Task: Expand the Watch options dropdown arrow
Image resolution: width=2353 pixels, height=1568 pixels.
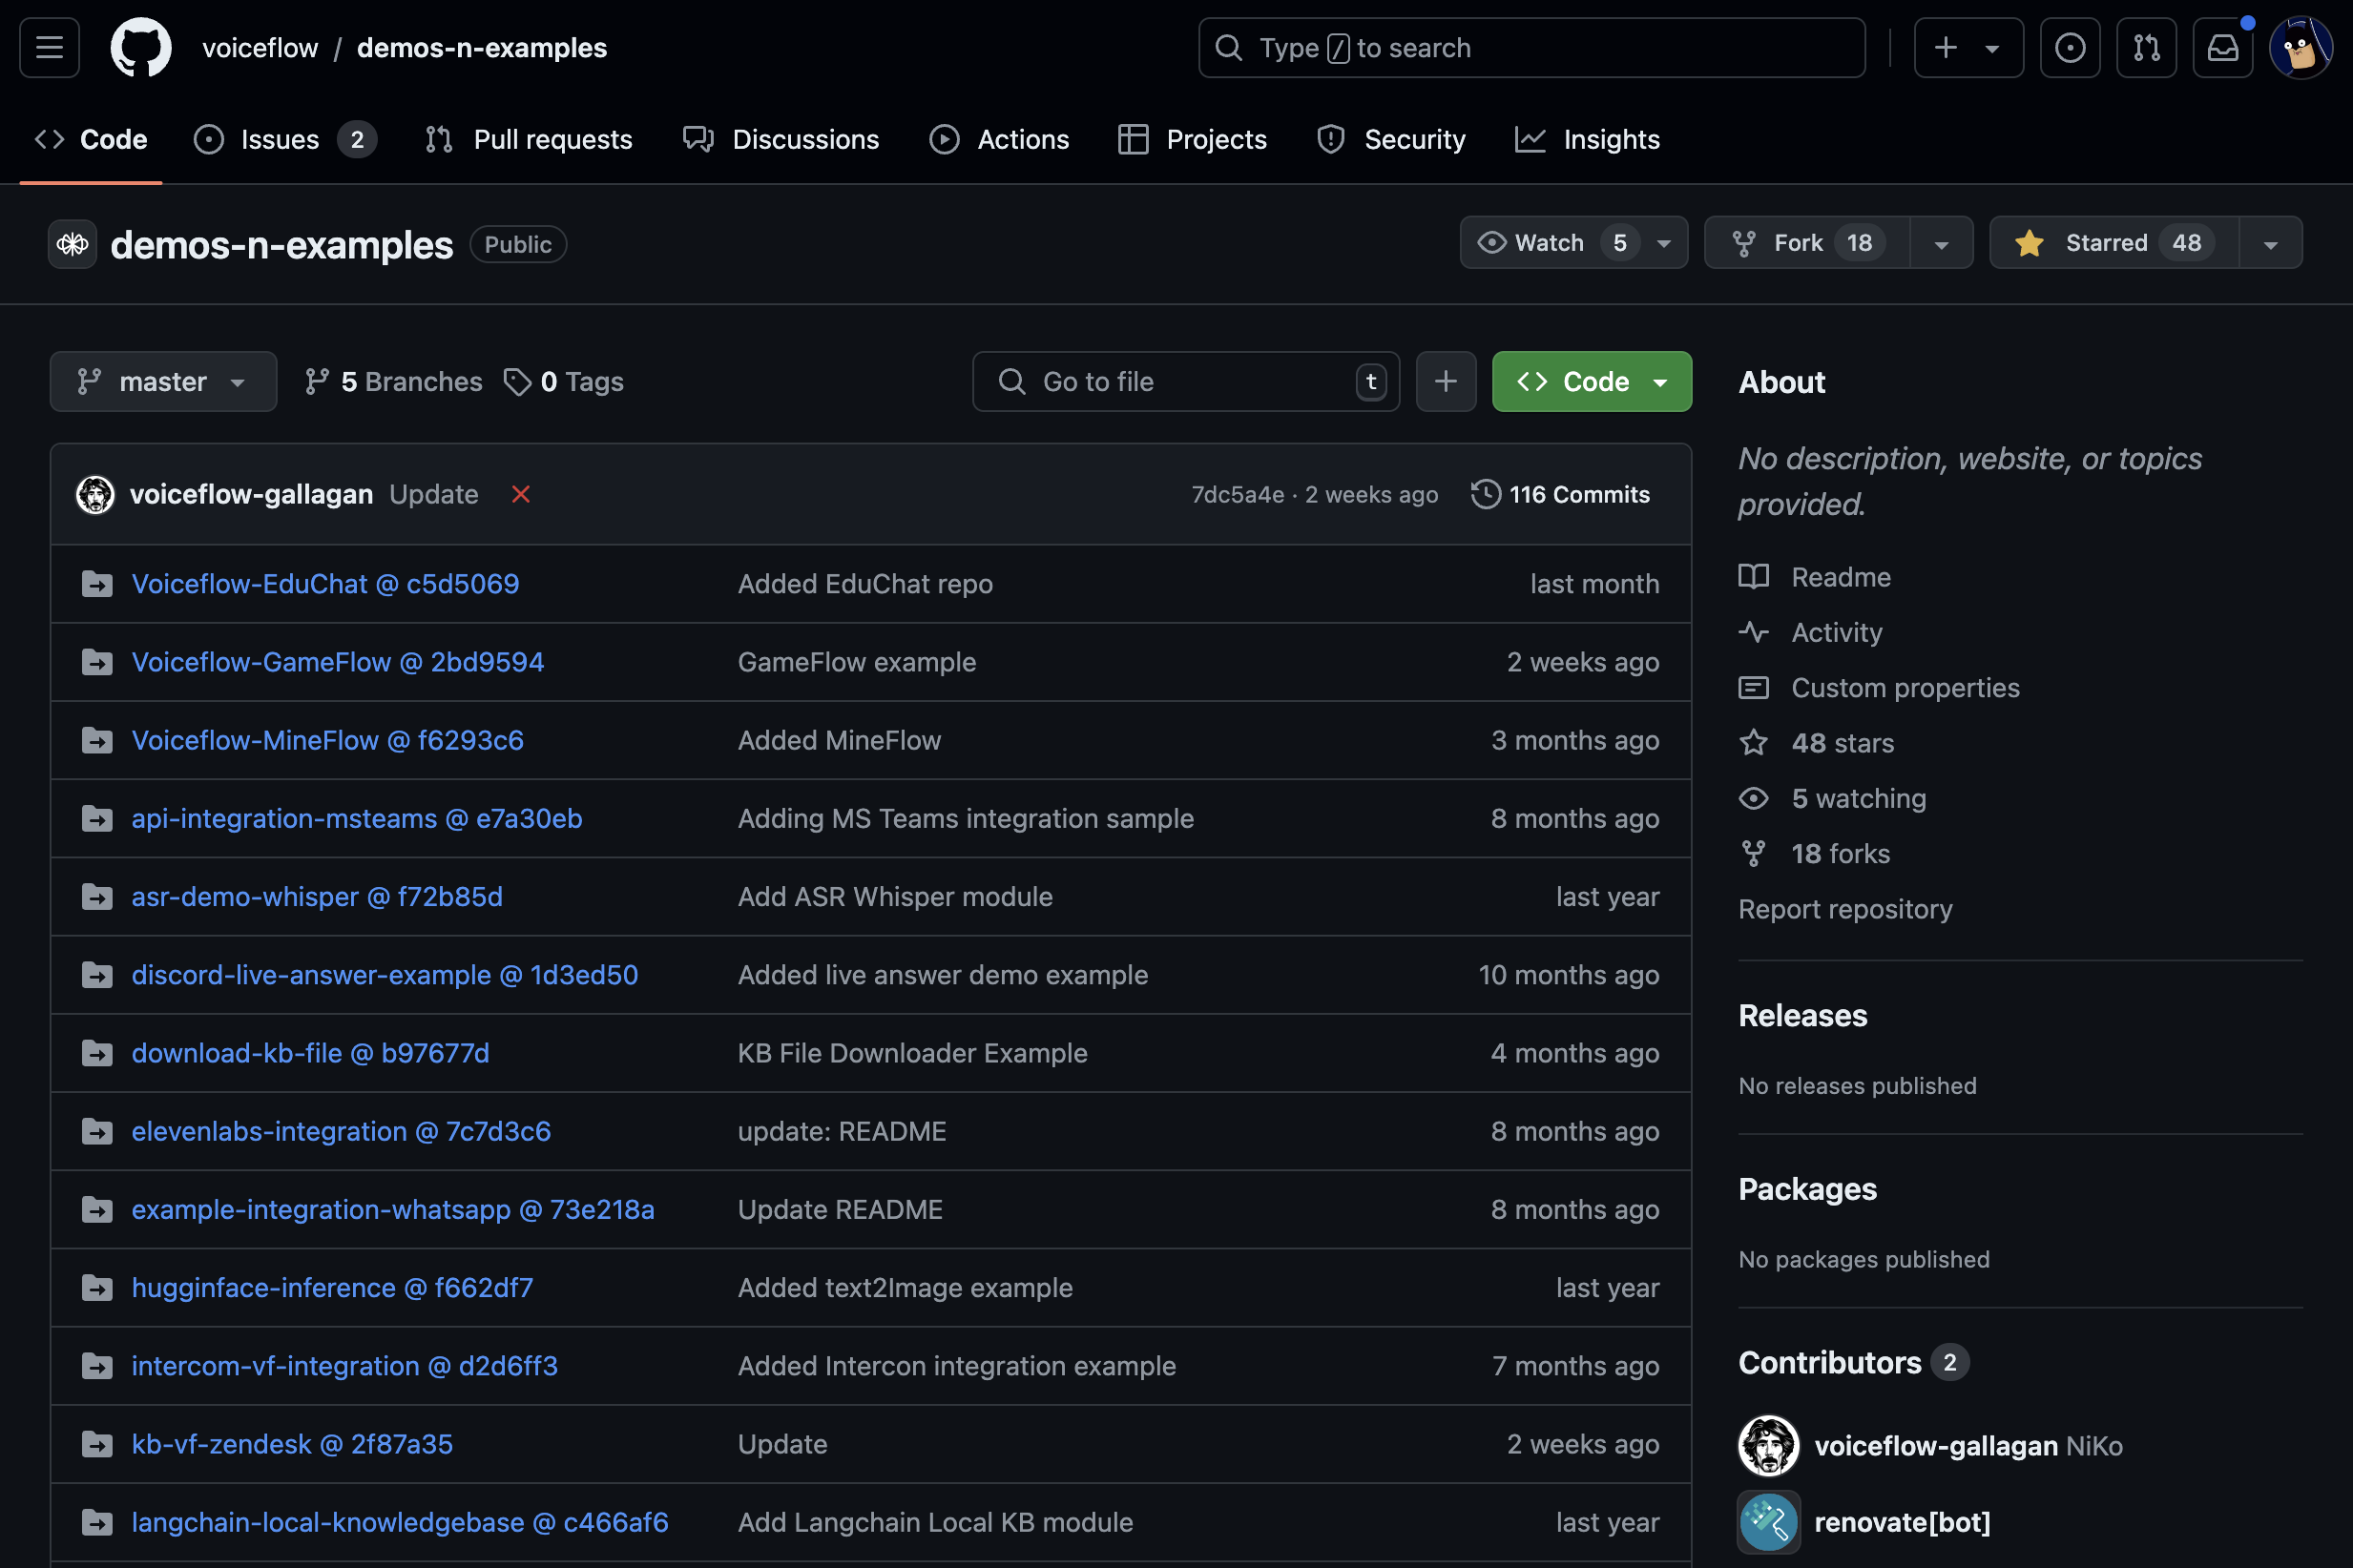Action: 1665,243
